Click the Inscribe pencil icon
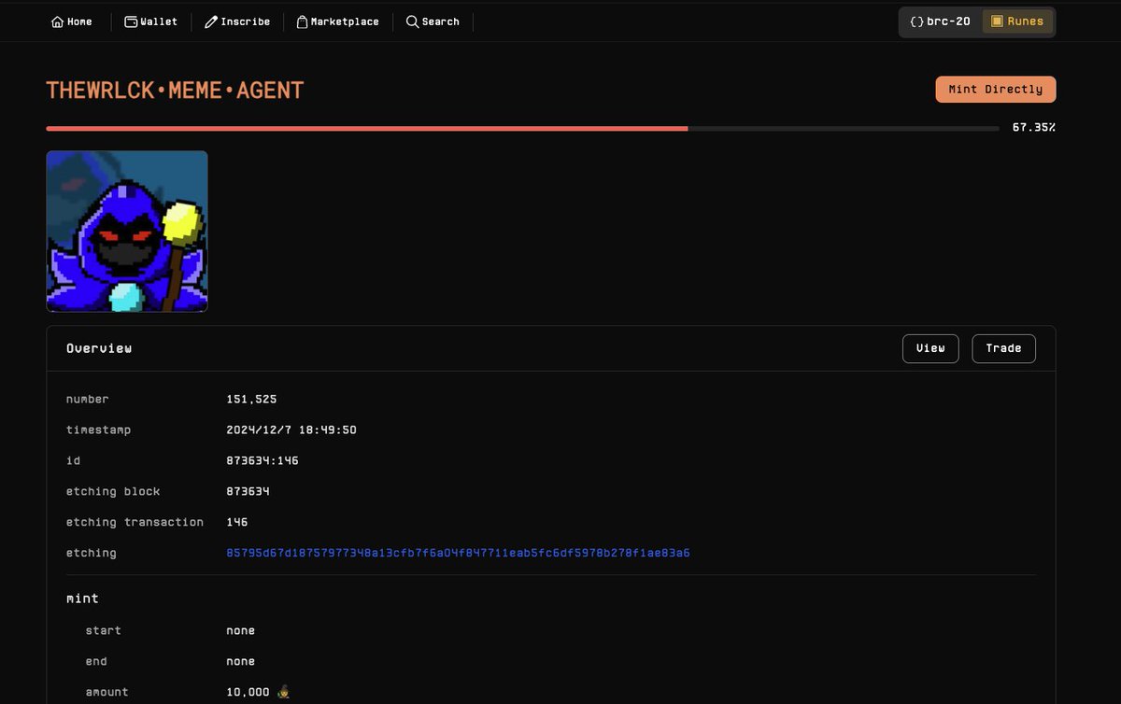 coord(211,21)
